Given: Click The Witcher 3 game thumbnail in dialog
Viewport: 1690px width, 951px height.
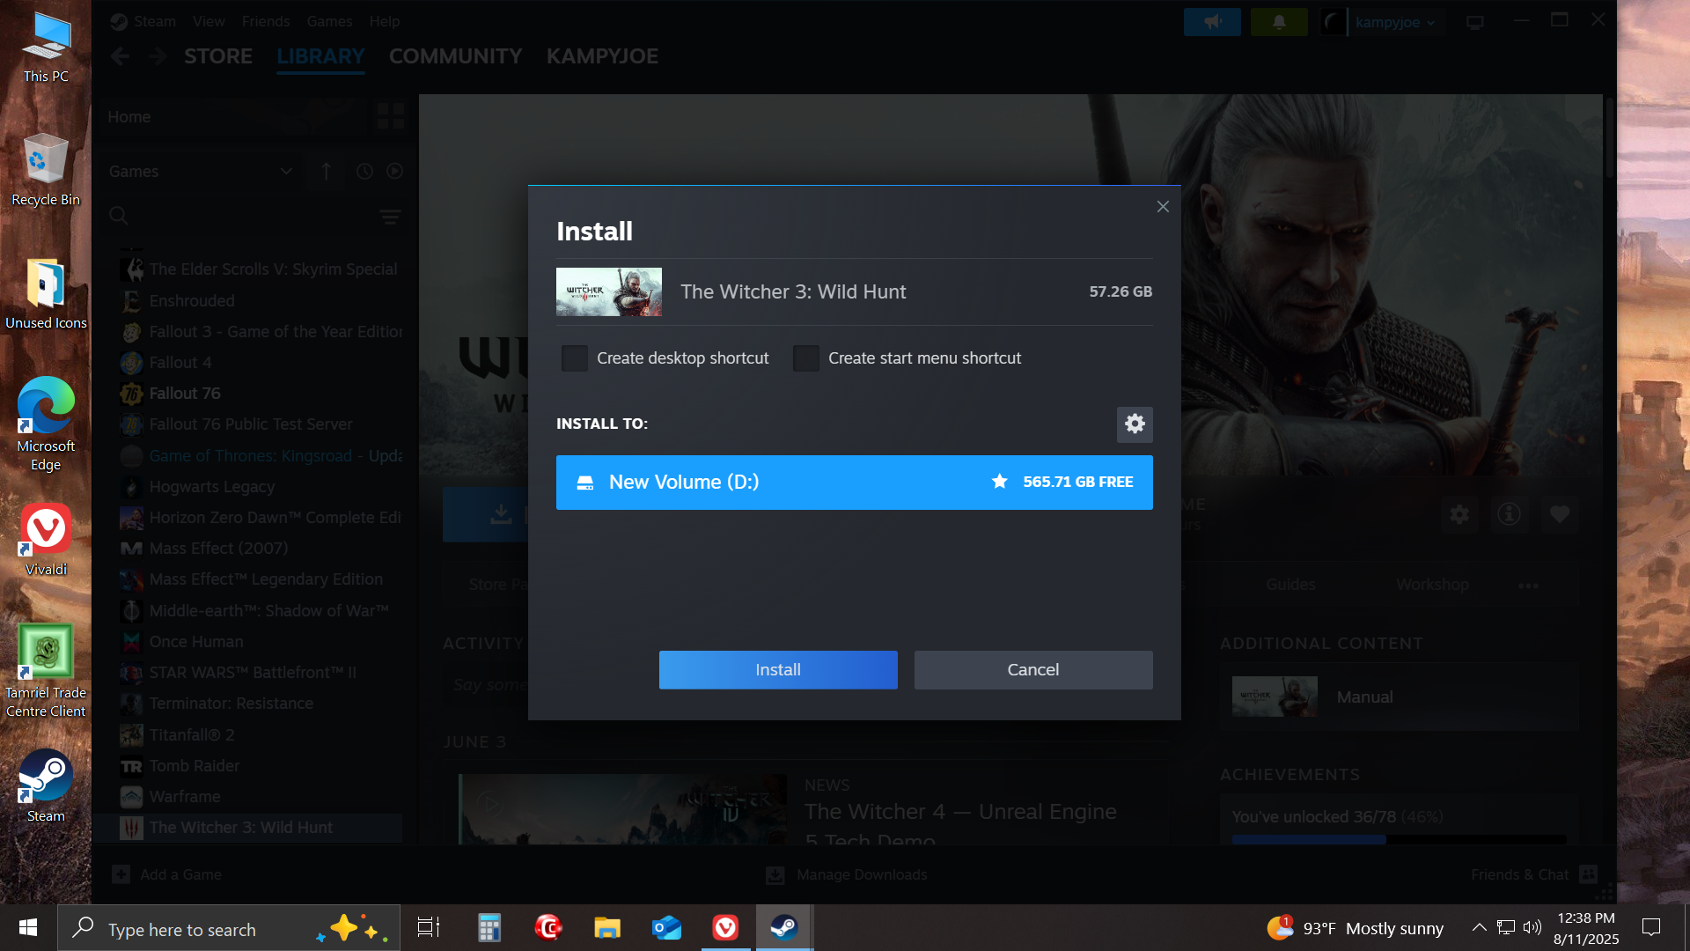Looking at the screenshot, I should click(609, 291).
